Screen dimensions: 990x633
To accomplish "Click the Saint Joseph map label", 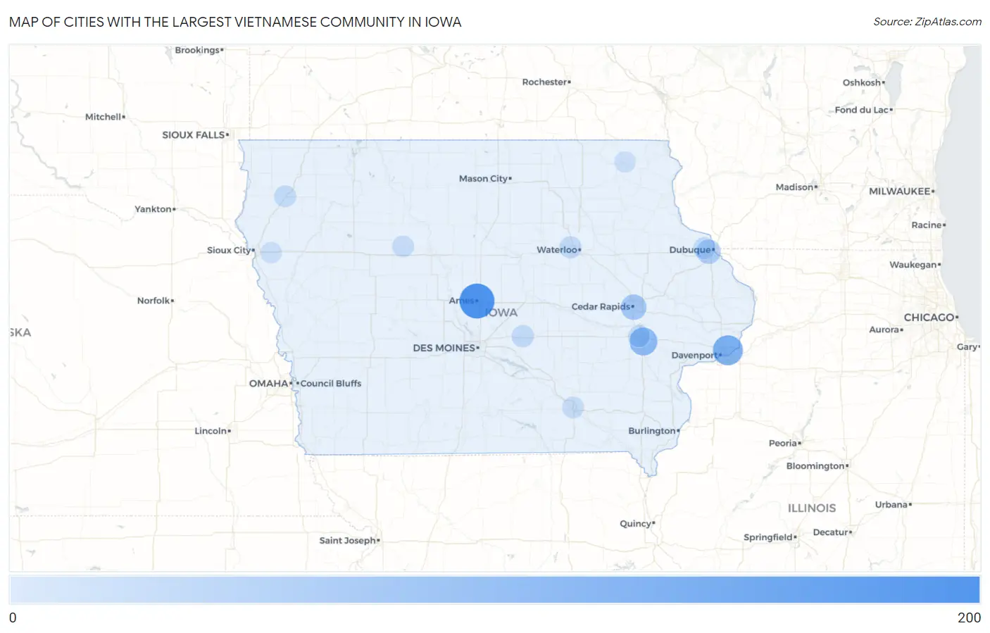I will (348, 541).
